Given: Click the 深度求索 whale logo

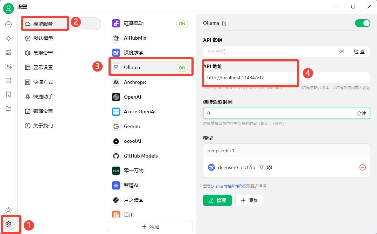Looking at the screenshot, I should coord(116,53).
